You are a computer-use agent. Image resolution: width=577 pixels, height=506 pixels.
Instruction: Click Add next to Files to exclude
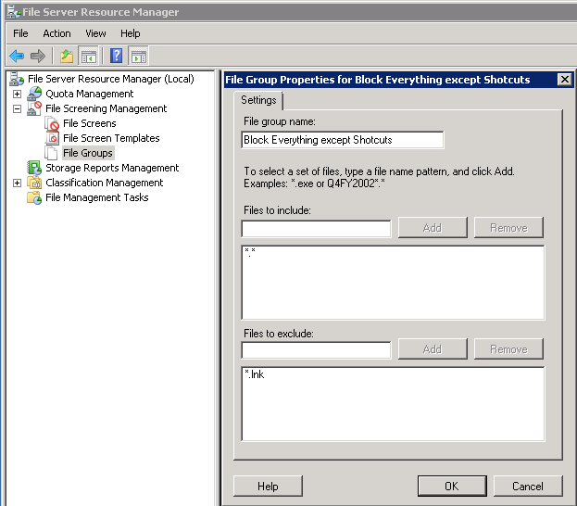tap(433, 348)
